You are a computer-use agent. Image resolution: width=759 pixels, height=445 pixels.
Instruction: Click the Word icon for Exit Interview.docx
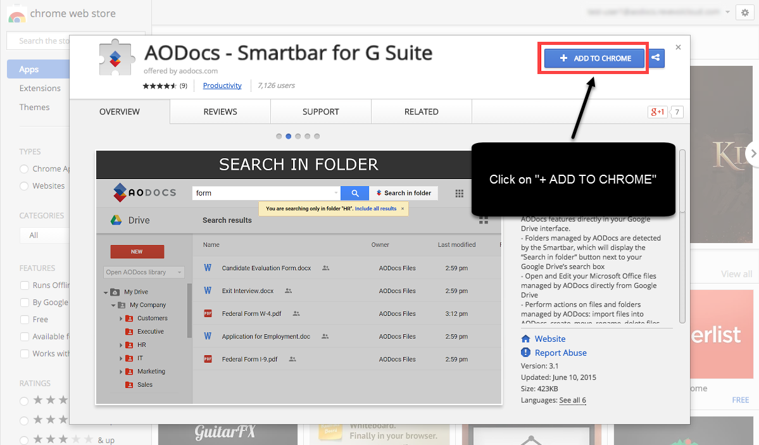point(208,291)
